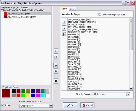136x111 pixels.
Task: Switch to the Style tab
Action: [x=72, y=9]
